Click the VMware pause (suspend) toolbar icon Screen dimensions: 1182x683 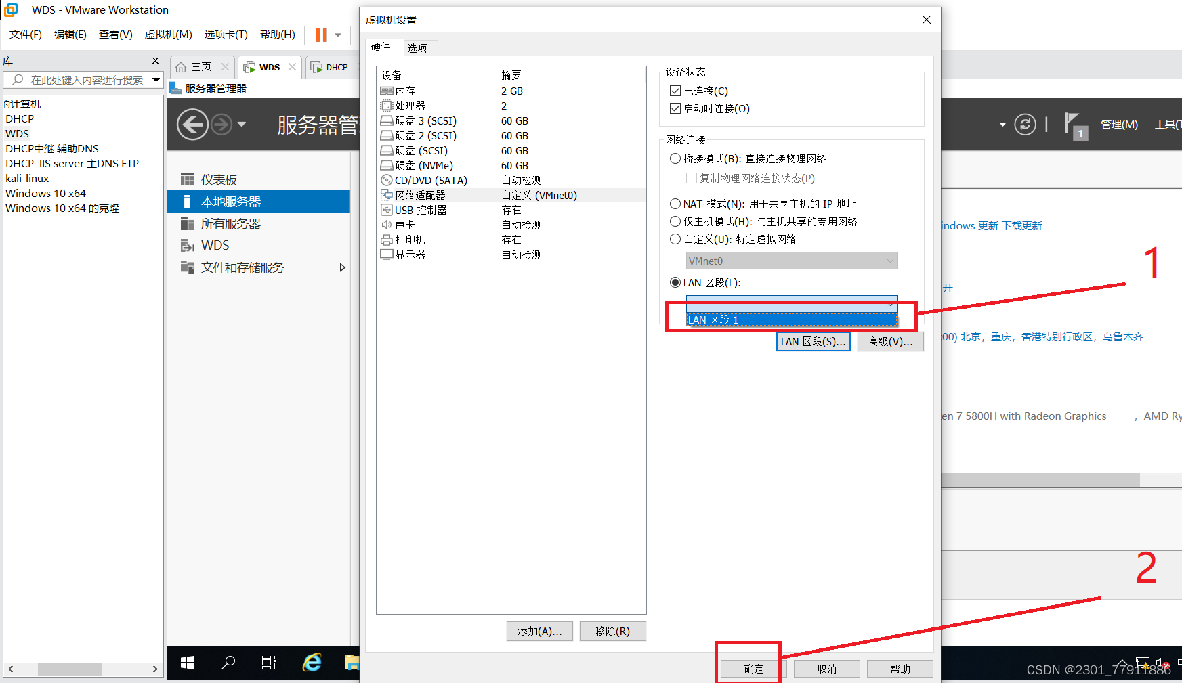(x=321, y=35)
